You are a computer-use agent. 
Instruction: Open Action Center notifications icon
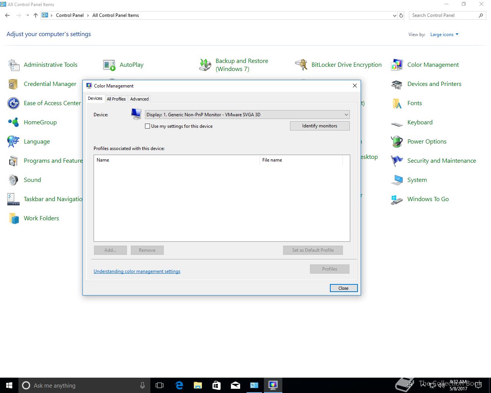[x=478, y=385]
